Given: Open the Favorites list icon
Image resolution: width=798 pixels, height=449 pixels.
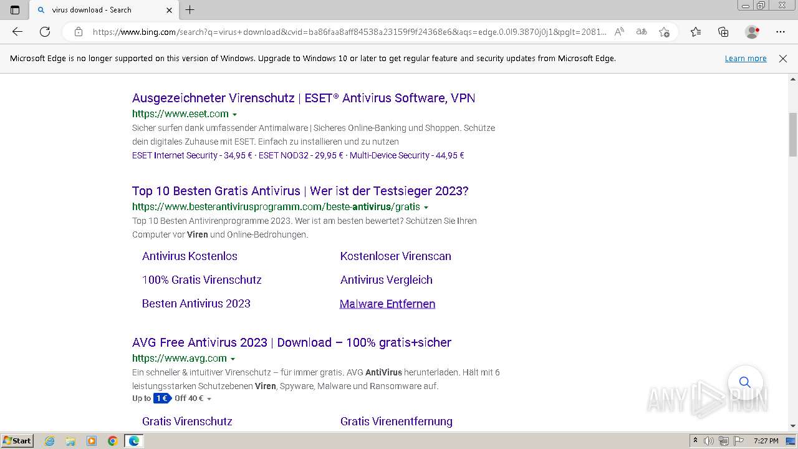Looking at the screenshot, I should (x=696, y=32).
